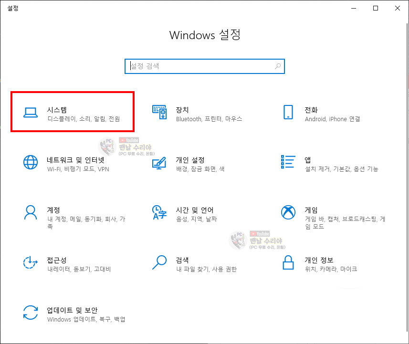Select the 전화 phone icon
The height and width of the screenshot is (344, 409).
pos(288,112)
